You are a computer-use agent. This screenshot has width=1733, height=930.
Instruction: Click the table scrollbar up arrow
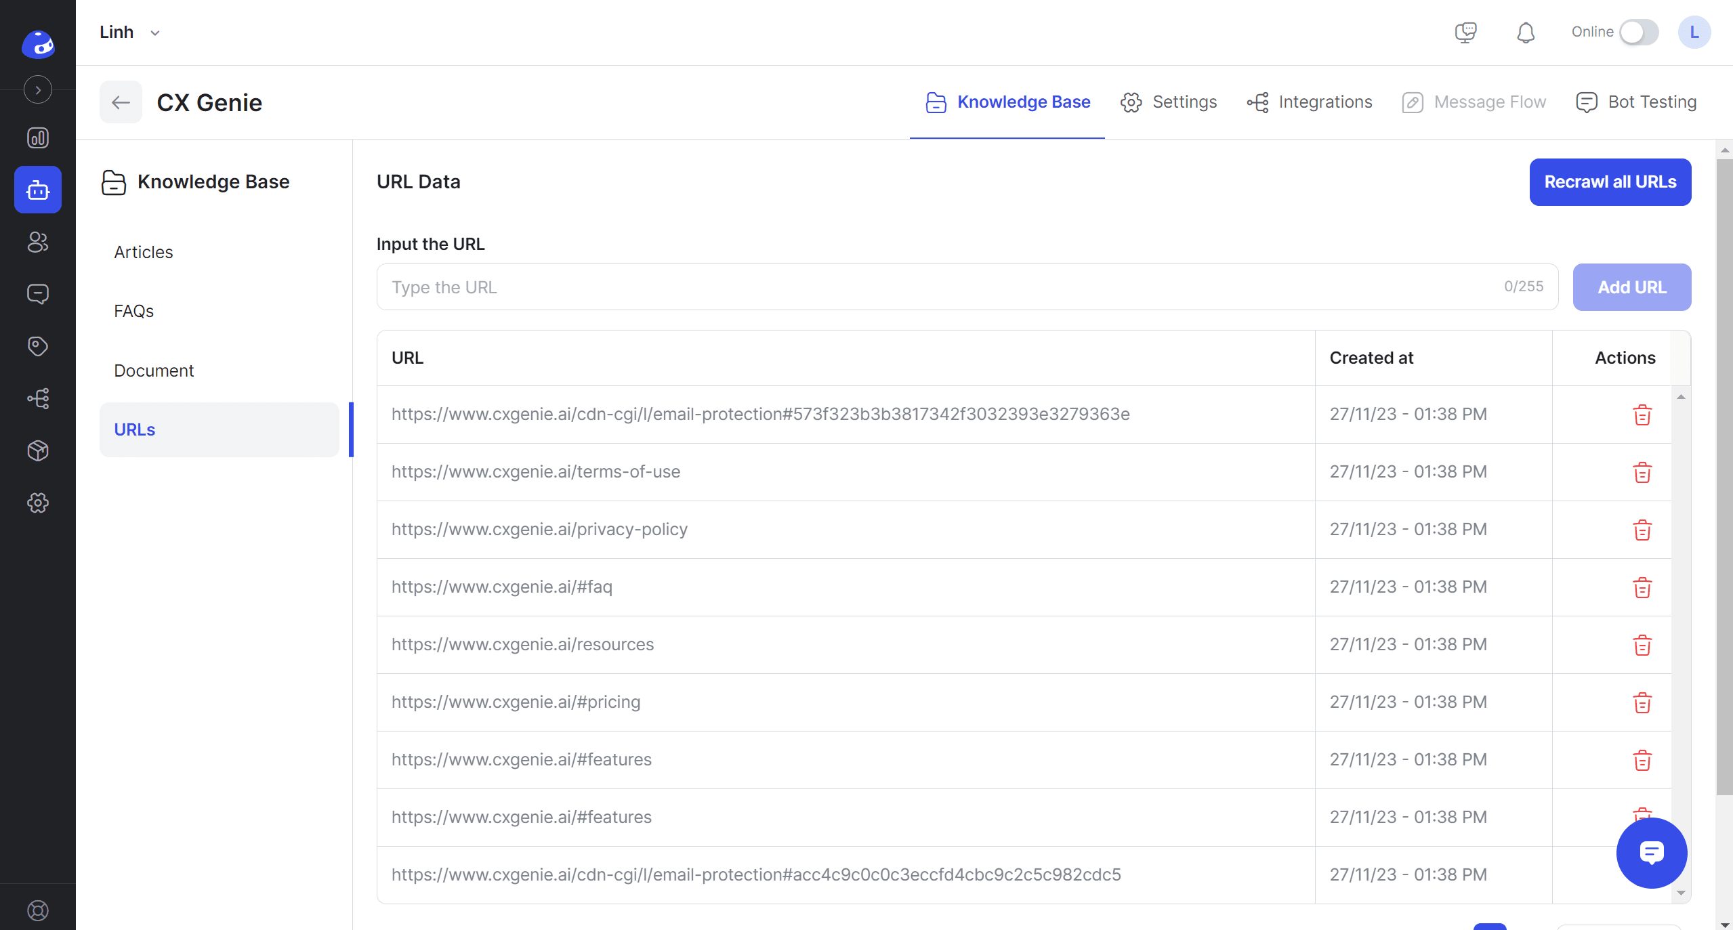[1680, 397]
